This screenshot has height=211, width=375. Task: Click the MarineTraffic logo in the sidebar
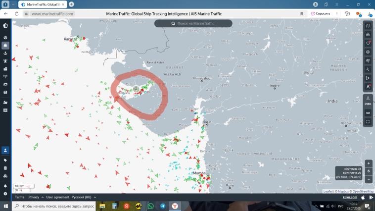(5, 25)
